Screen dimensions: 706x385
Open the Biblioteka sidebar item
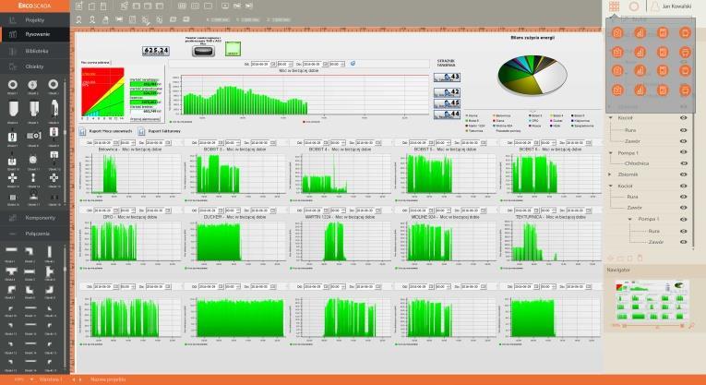click(35, 51)
